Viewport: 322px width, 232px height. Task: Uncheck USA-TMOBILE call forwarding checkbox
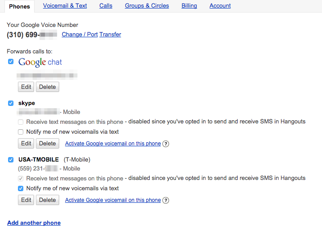11,159
